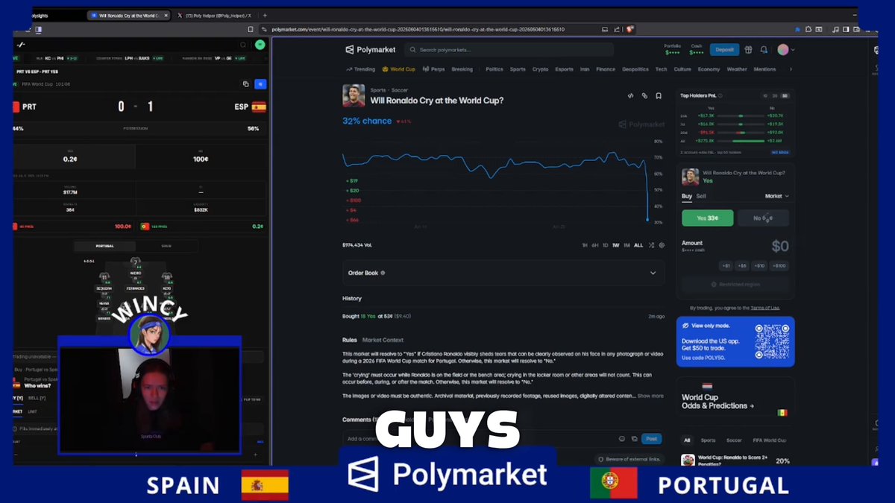
Task: Attach an image to the comment
Action: [x=634, y=439]
